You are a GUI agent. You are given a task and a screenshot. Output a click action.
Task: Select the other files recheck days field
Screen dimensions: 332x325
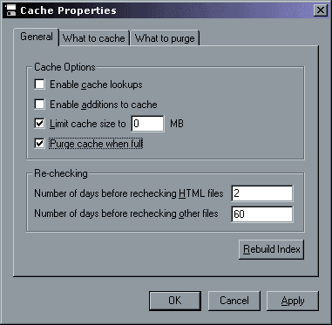pos(262,214)
